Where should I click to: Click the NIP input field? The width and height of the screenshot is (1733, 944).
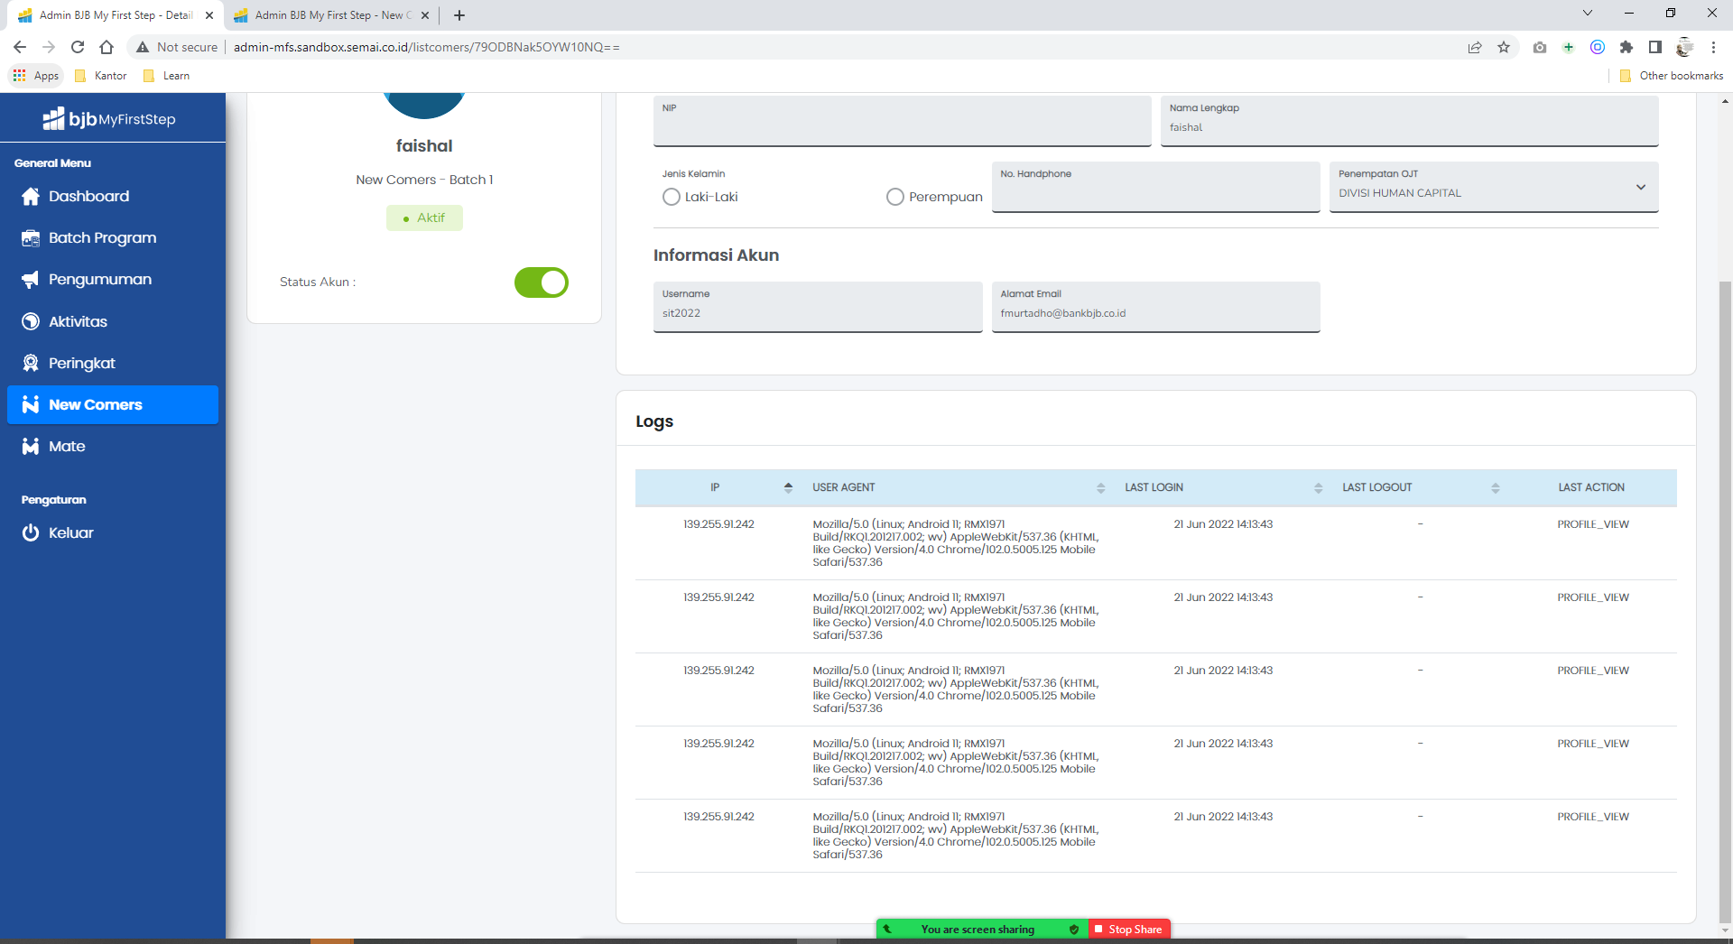pyautogui.click(x=903, y=121)
